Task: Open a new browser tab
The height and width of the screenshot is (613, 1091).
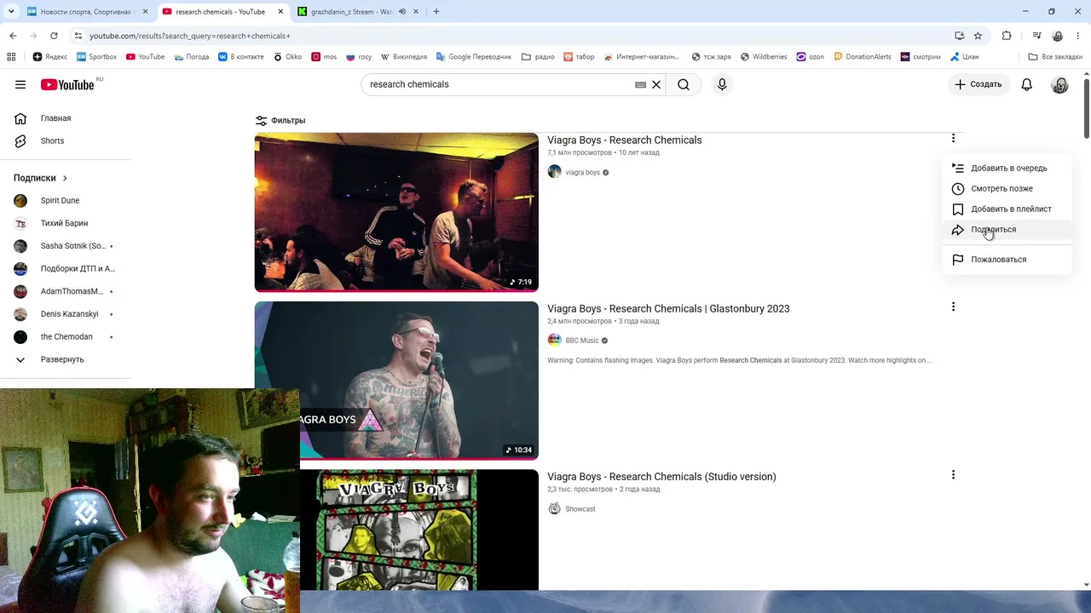Action: (436, 12)
